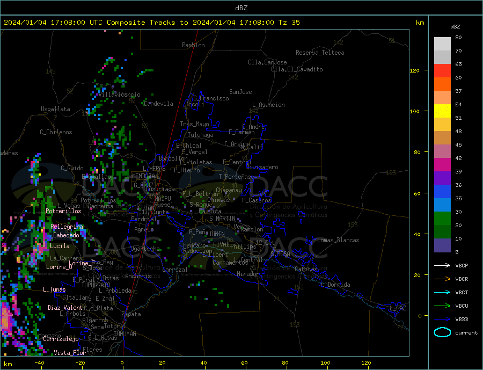
Task: Click the 'VBCU' legend label
Action: click(x=462, y=306)
